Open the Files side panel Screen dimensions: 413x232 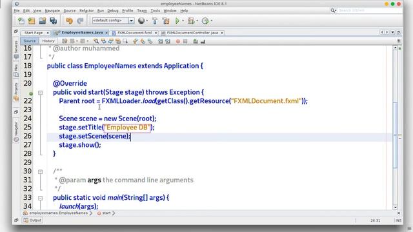(16, 70)
